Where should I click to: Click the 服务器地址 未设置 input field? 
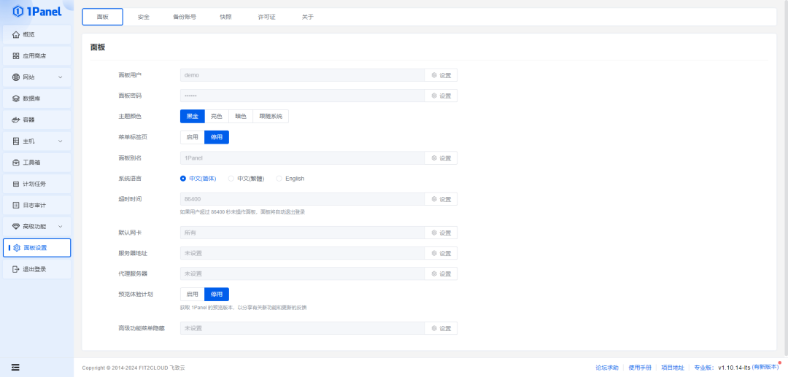[303, 254]
